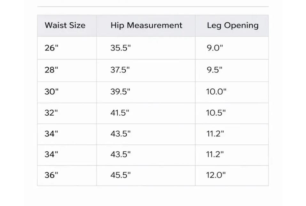Click the Hip Measurement column header
This screenshot has height=206, width=306.
click(146, 26)
